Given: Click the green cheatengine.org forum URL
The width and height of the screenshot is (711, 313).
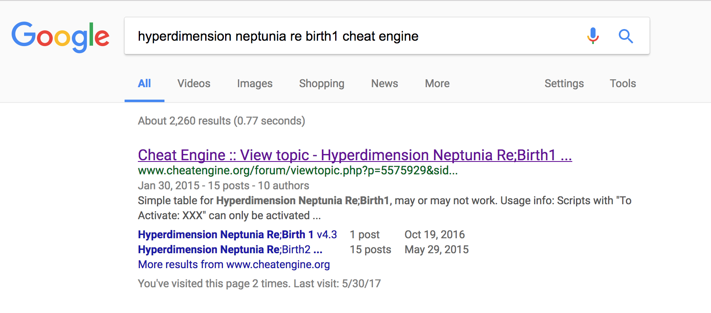Looking at the screenshot, I should tap(297, 170).
